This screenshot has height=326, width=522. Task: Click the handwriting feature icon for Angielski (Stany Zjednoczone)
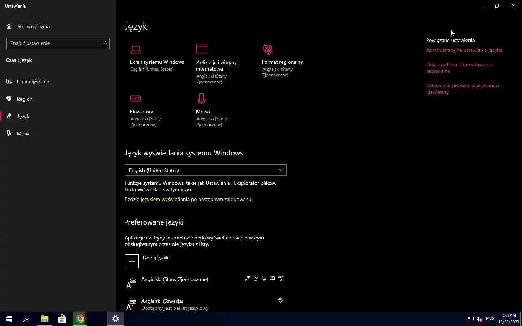point(272,278)
